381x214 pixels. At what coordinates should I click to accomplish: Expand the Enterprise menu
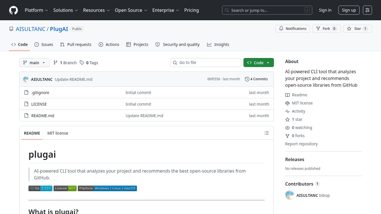[166, 10]
